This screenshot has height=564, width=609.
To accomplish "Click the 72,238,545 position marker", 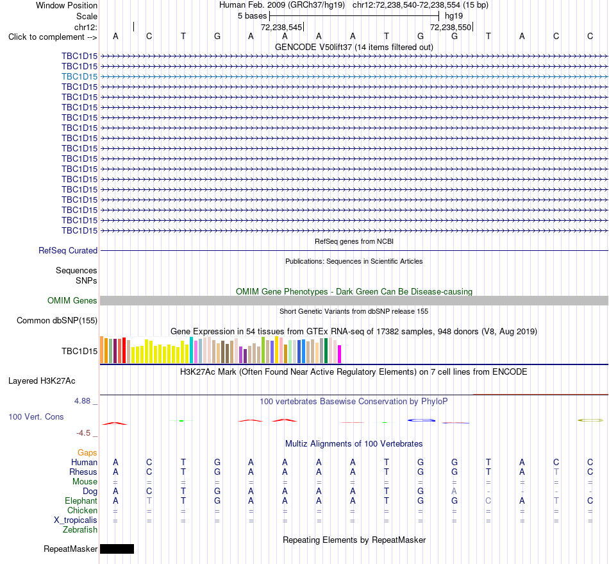I will click(x=281, y=27).
